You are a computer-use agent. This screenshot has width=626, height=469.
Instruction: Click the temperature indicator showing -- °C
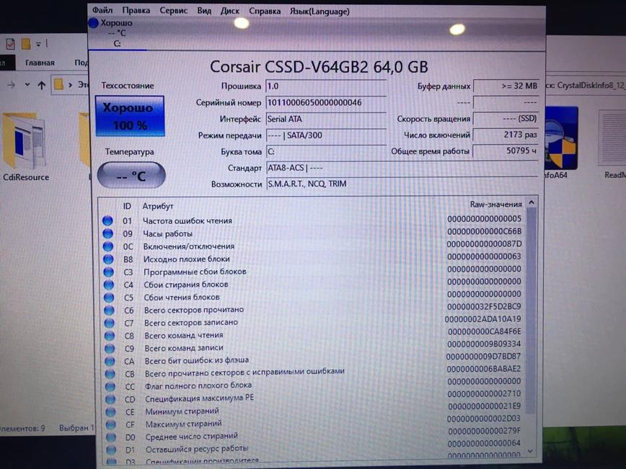coord(131,175)
